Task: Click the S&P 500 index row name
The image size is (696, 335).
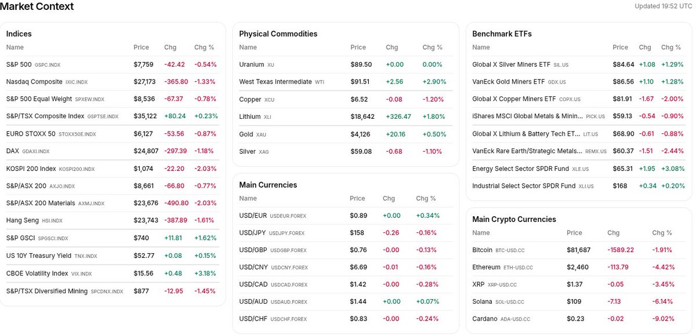Action: click(x=19, y=64)
